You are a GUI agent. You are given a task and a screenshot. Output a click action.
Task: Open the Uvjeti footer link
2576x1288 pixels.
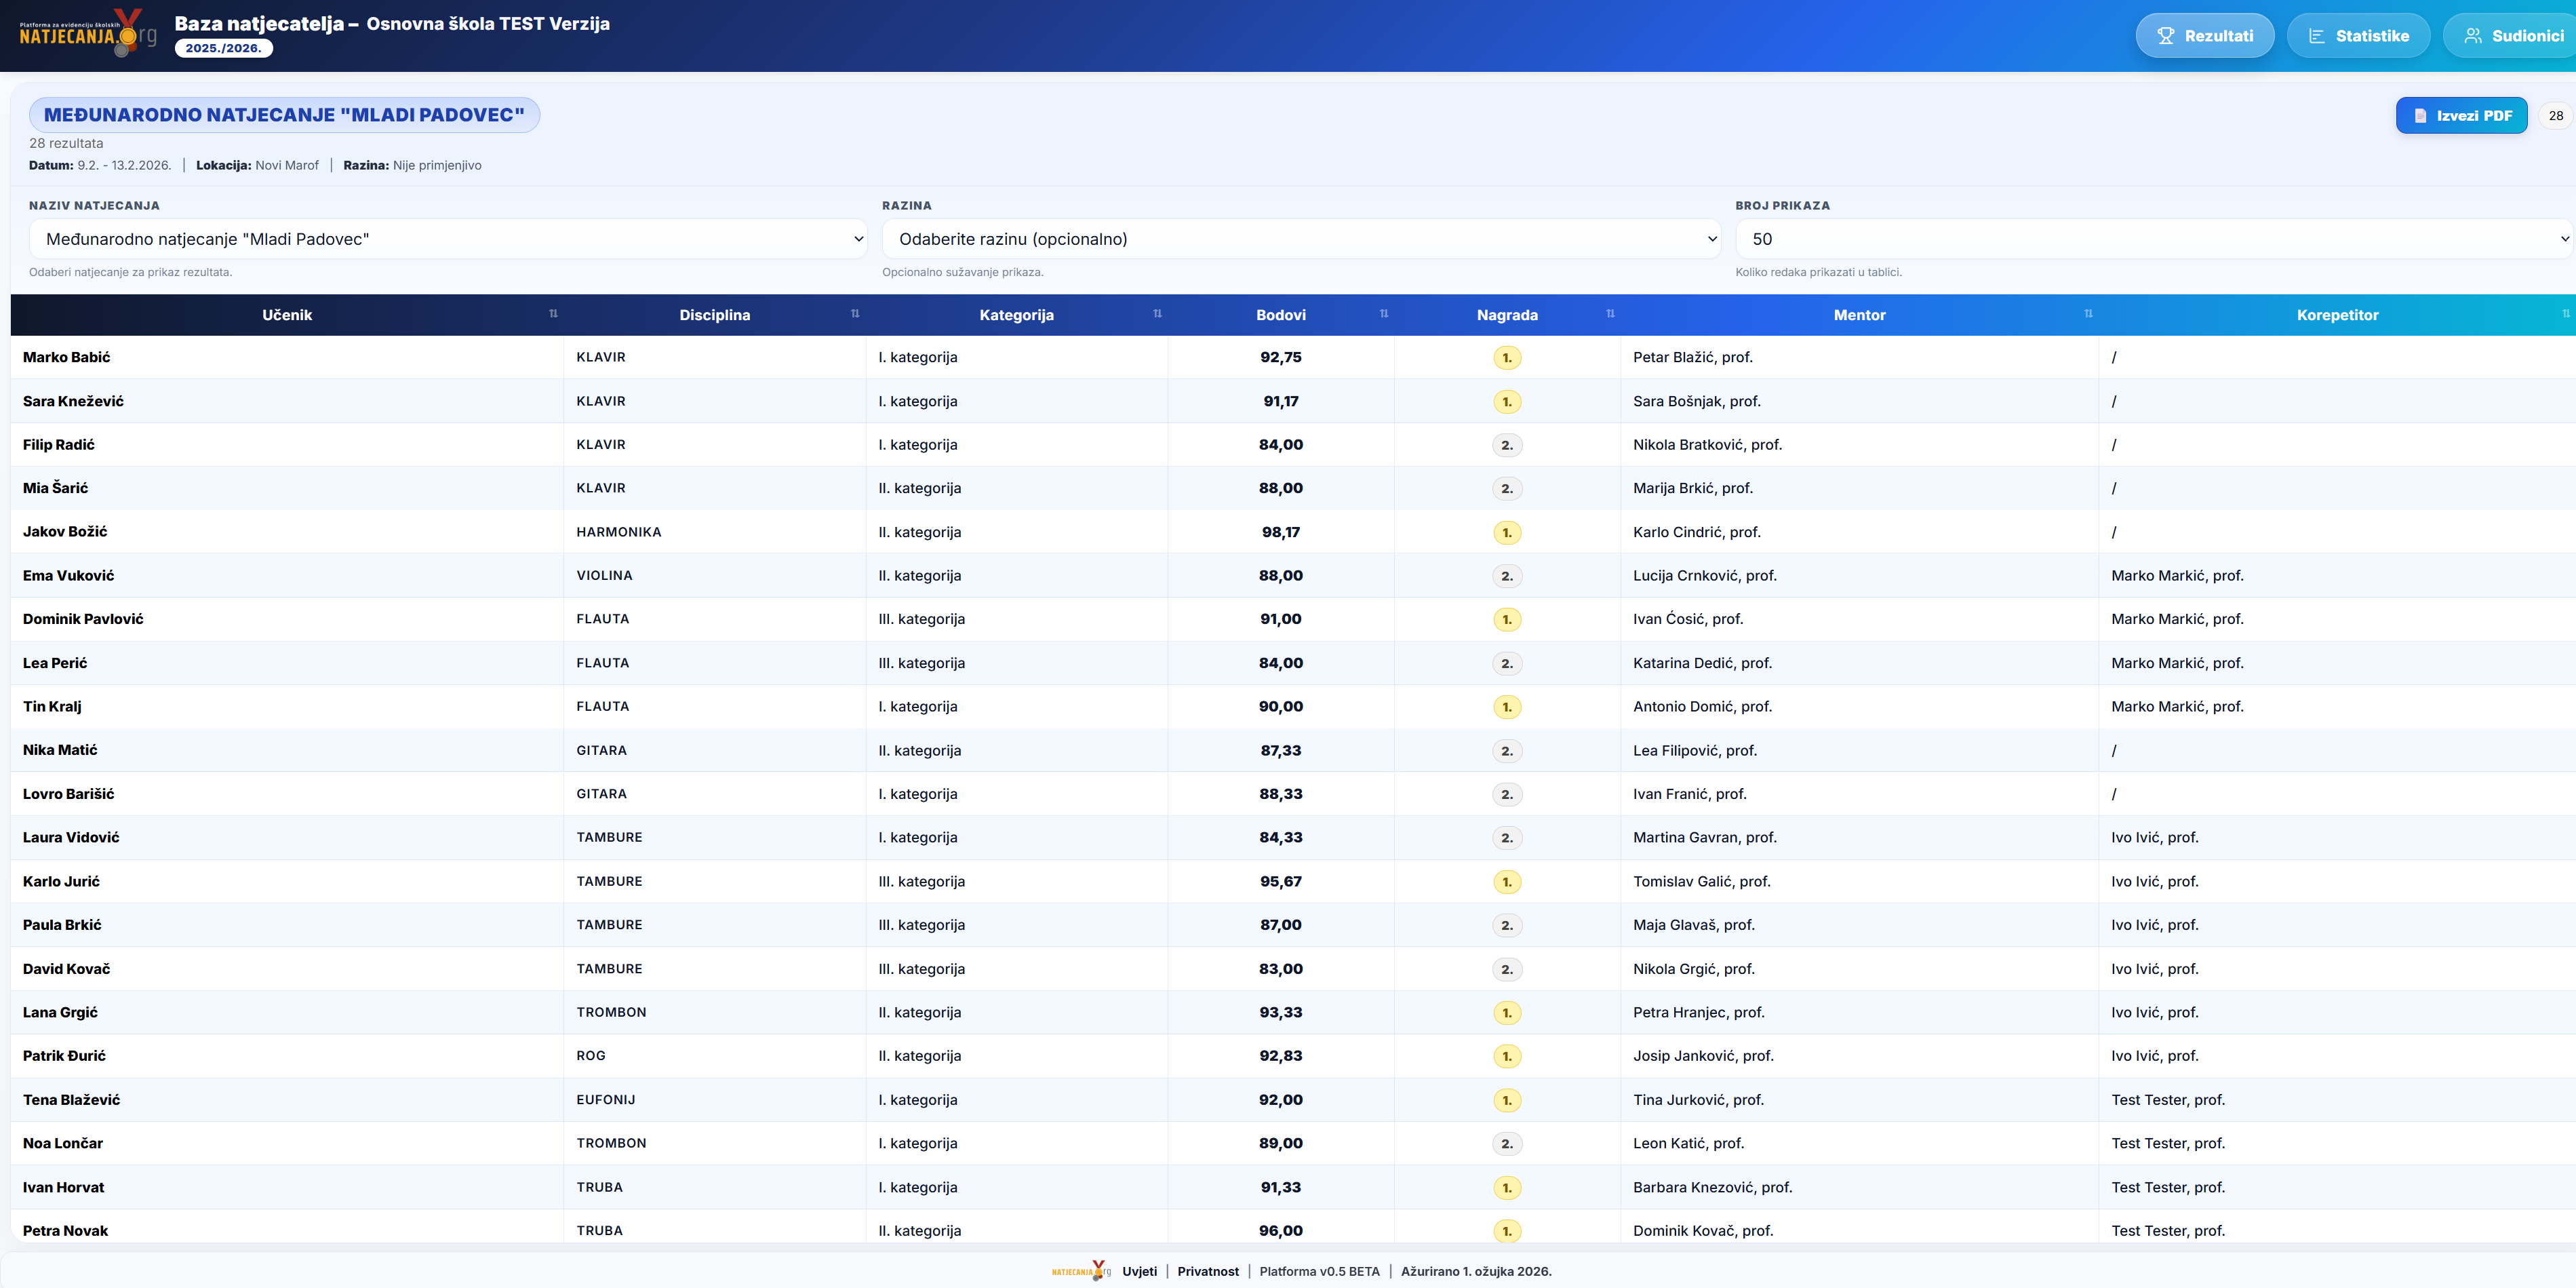coord(1139,1272)
